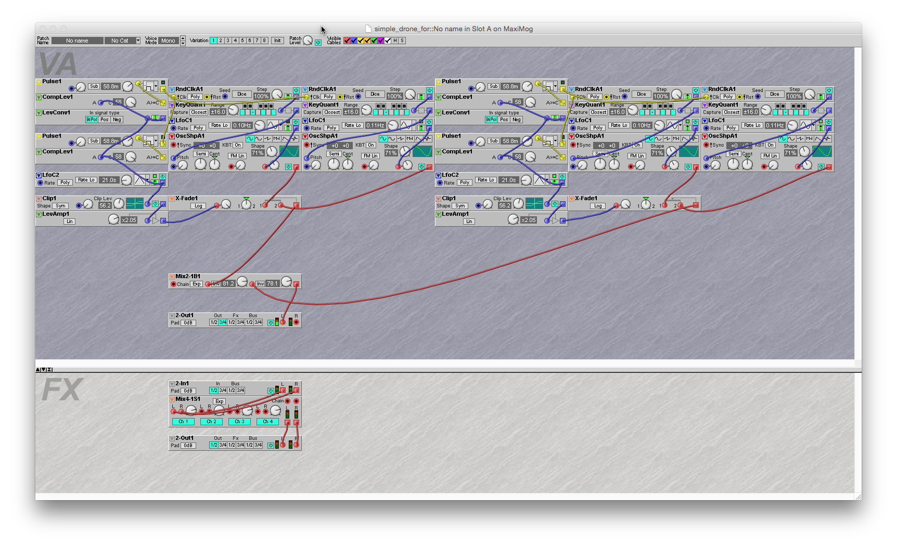Toggle blue visible cables checkbox
Image resolution: width=897 pixels, height=548 pixels.
click(x=354, y=41)
